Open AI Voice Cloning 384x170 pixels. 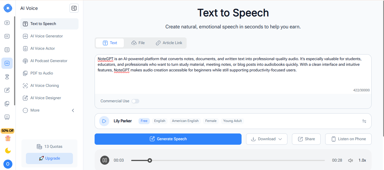[49, 86]
